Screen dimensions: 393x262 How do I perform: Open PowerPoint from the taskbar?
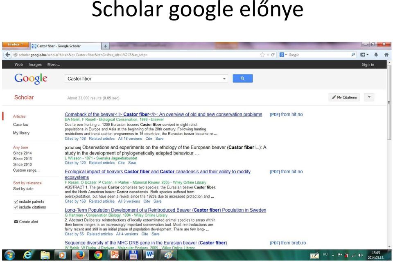pyautogui.click(x=115, y=255)
